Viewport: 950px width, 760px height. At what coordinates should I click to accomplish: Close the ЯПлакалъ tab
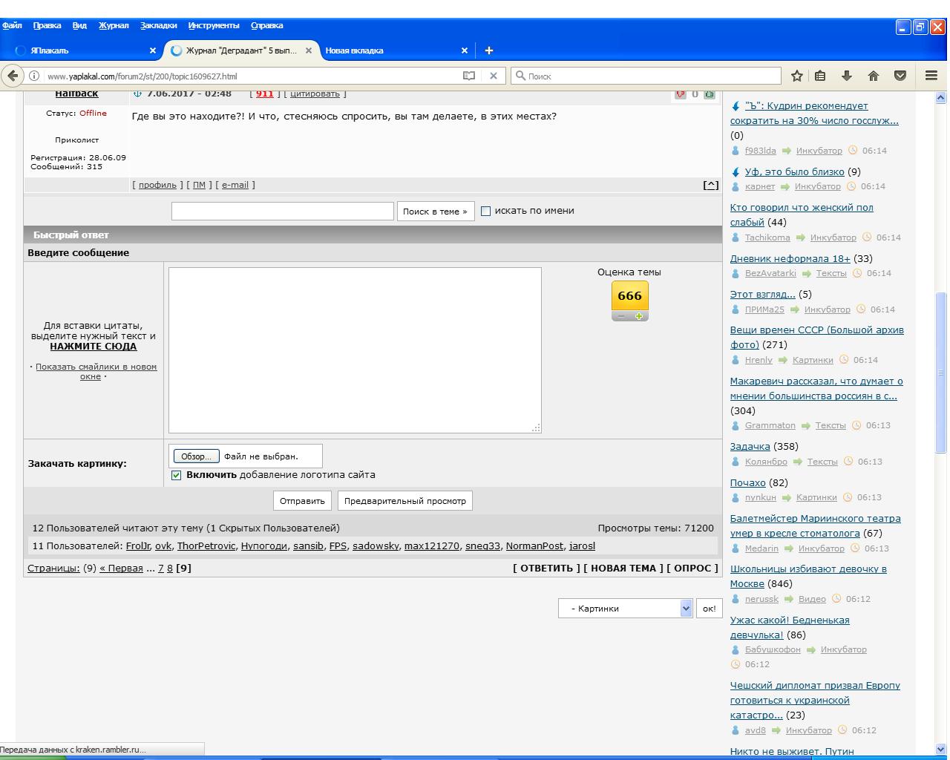[153, 50]
